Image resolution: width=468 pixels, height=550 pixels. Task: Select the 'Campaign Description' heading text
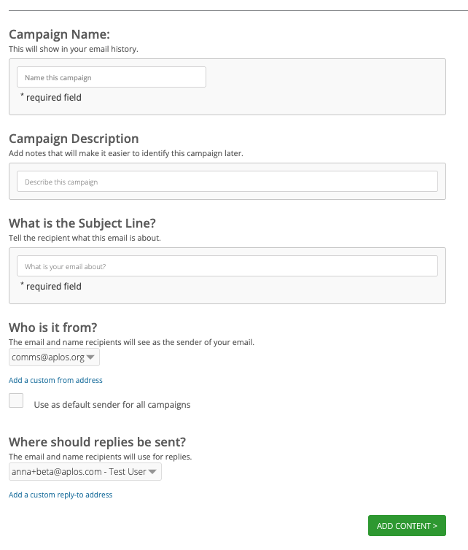[x=74, y=139]
